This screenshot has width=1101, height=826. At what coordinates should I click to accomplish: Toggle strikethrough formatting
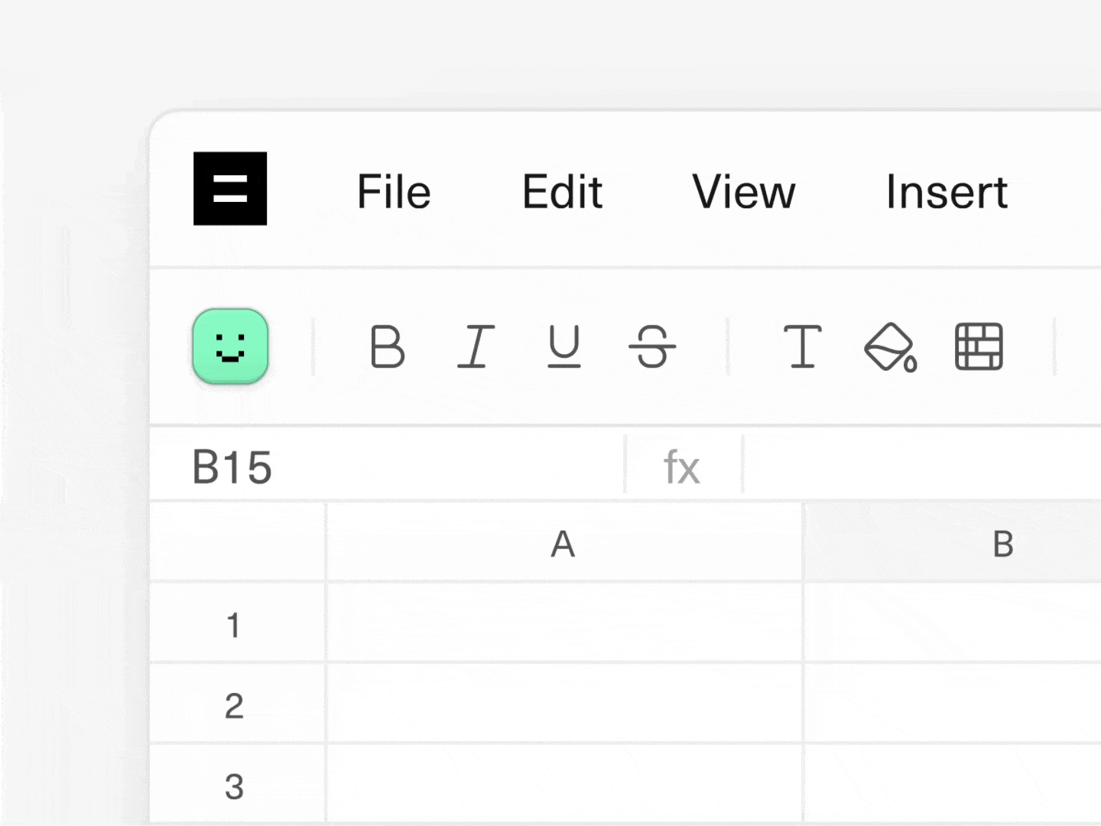(x=652, y=346)
